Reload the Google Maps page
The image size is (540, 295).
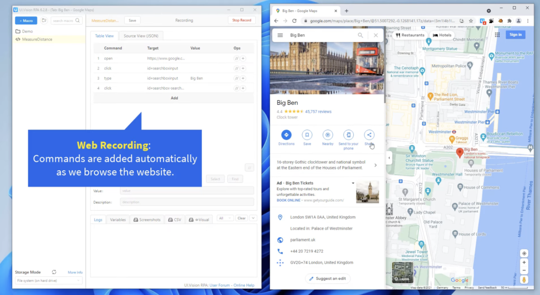click(294, 21)
